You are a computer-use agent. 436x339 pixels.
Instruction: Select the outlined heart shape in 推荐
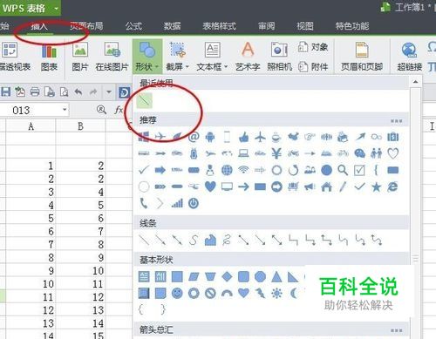coord(393,153)
